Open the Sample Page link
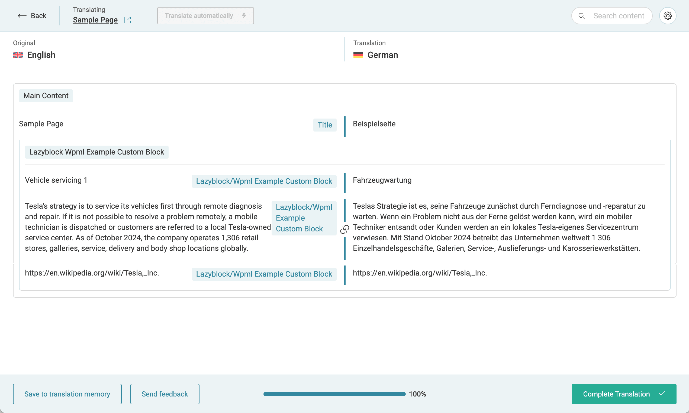This screenshot has height=413, width=689. tap(95, 20)
